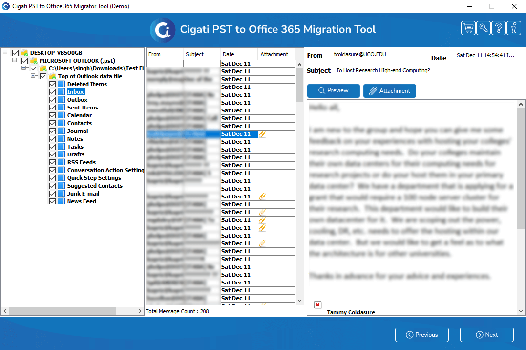Select the highlighted Sat Dec 11 message row
This screenshot has width=526, height=350.
tap(221, 134)
